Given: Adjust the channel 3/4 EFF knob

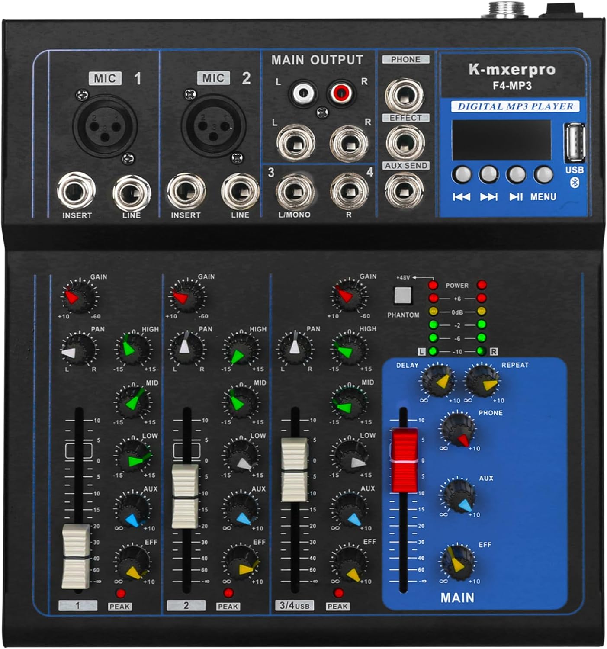Looking at the screenshot, I should [x=349, y=563].
